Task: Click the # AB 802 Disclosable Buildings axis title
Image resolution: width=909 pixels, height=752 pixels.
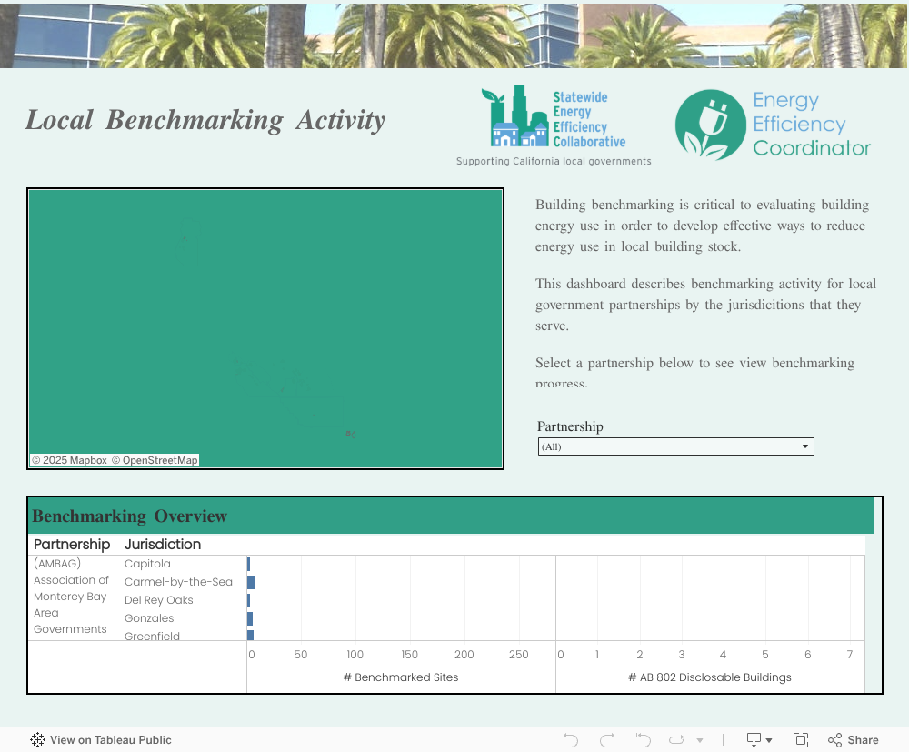Action: (710, 677)
